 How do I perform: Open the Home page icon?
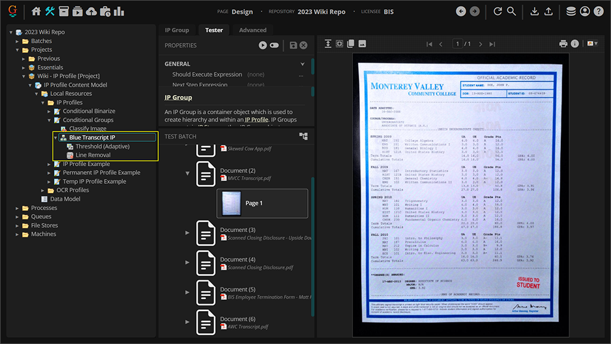coord(36,11)
